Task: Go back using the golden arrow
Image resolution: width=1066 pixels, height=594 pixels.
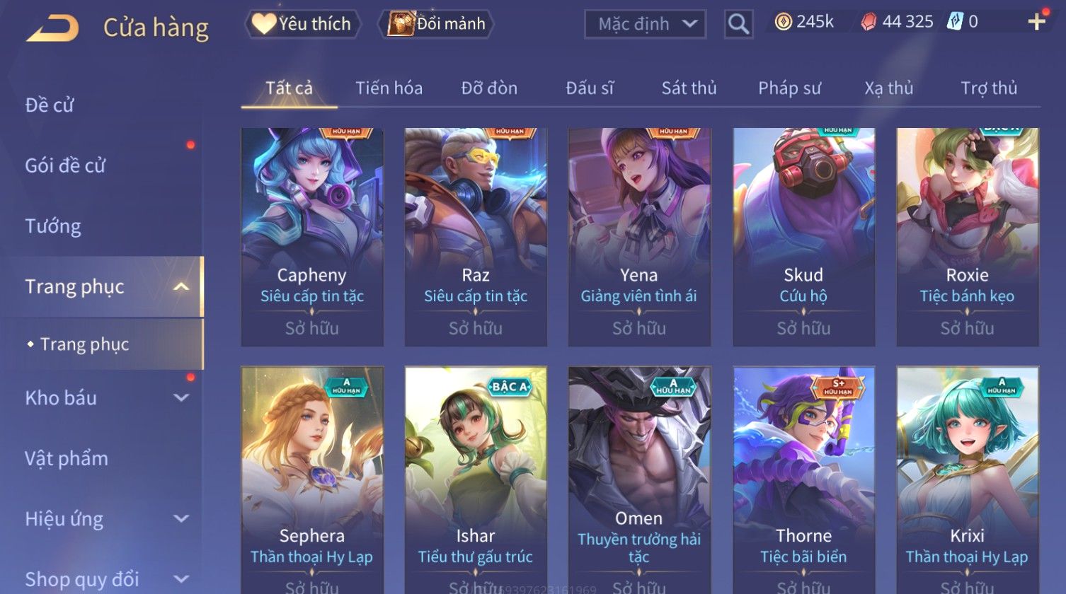Action: [x=52, y=28]
